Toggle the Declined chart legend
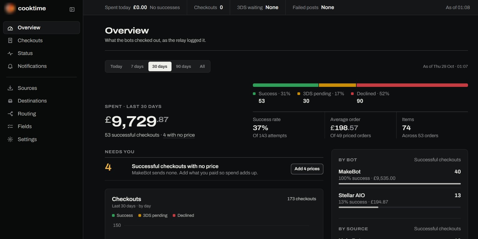478x239 pixels. [183, 216]
